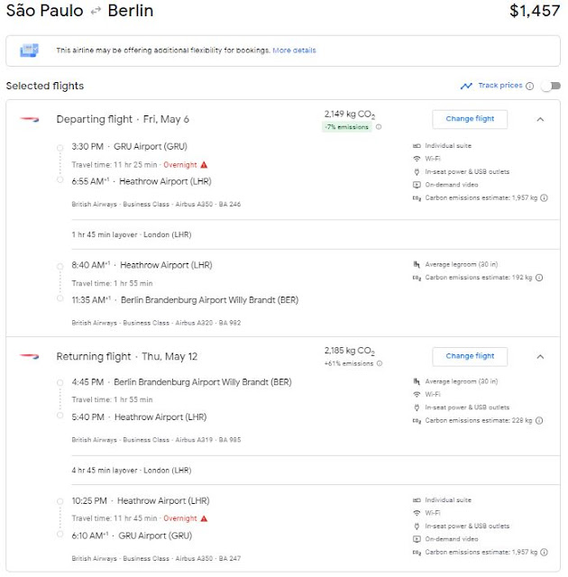
Task: Click the Track prices info icon
Action: (x=530, y=86)
